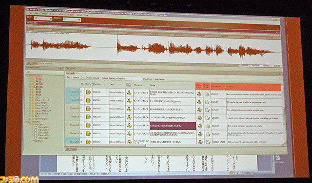The width and height of the screenshot is (312, 183).
Task: Click voice status icon in the CASINO STAFF row
Action: (x=130, y=142)
